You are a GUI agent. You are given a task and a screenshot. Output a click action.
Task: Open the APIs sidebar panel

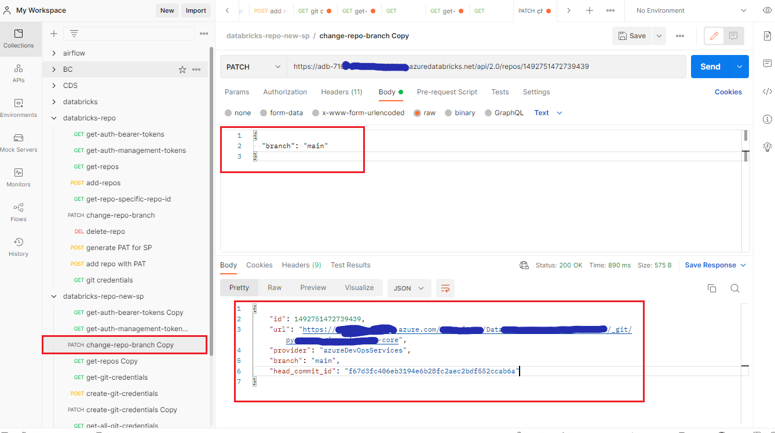(x=19, y=74)
